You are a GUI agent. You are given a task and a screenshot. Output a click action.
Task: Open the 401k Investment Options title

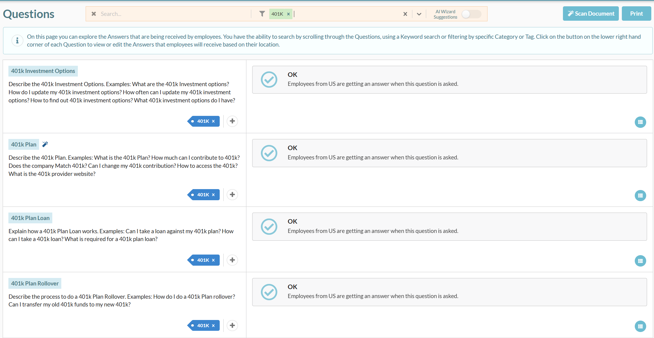(43, 71)
